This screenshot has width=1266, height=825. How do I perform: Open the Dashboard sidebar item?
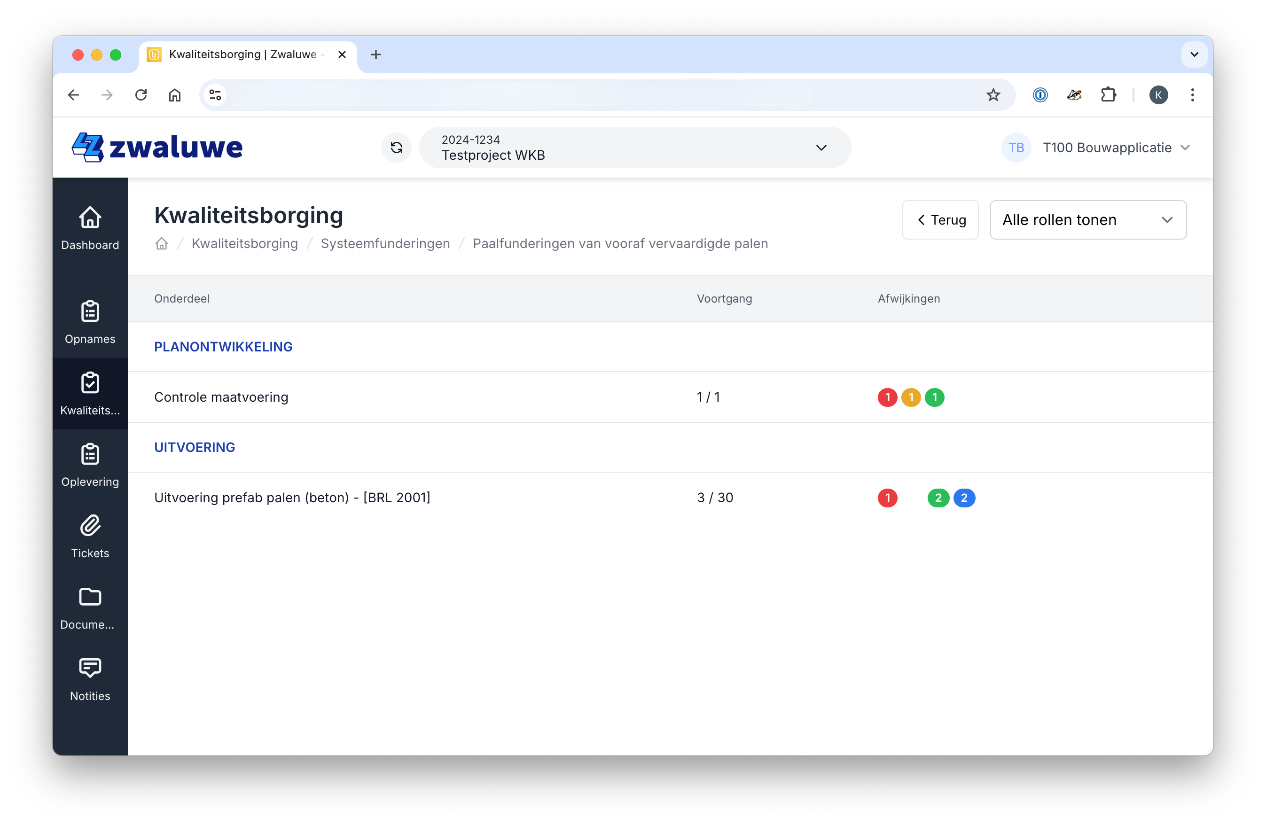point(90,229)
